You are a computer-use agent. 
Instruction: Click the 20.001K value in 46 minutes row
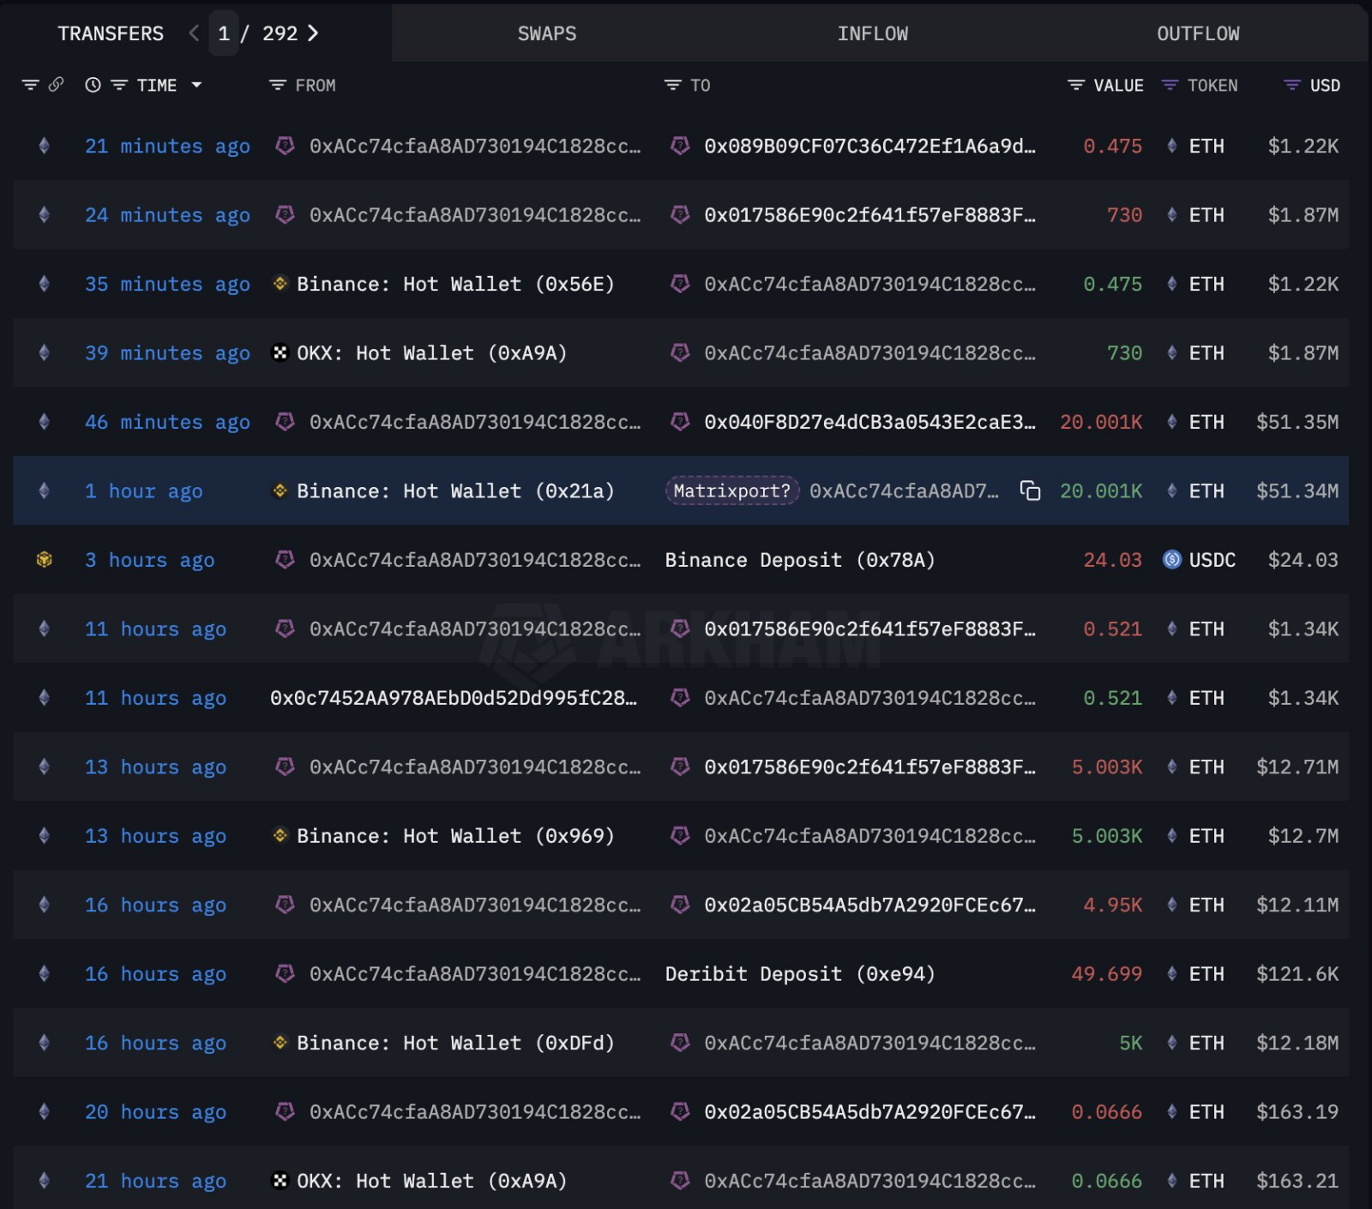click(x=1101, y=422)
